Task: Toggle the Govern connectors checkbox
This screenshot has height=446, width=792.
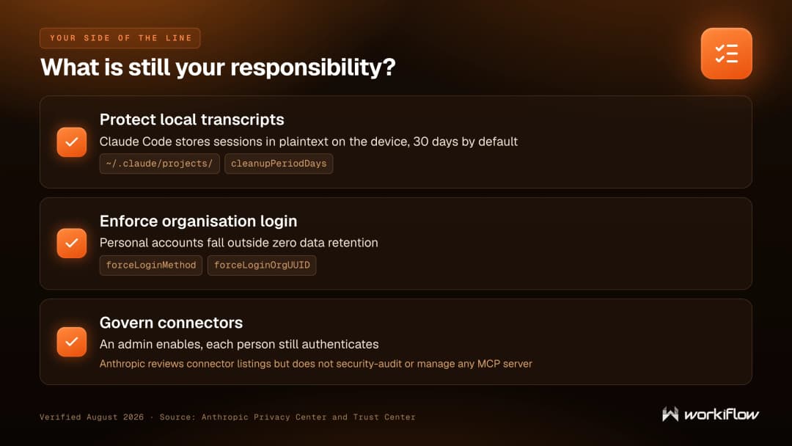Action: click(x=72, y=342)
